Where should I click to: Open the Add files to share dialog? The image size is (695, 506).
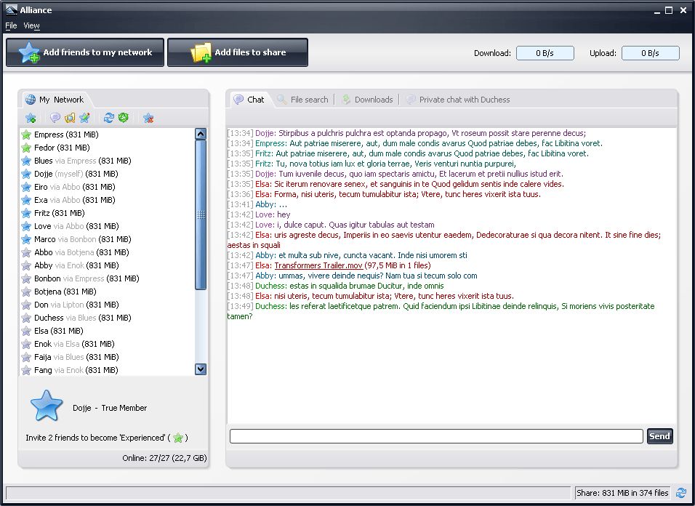(238, 52)
